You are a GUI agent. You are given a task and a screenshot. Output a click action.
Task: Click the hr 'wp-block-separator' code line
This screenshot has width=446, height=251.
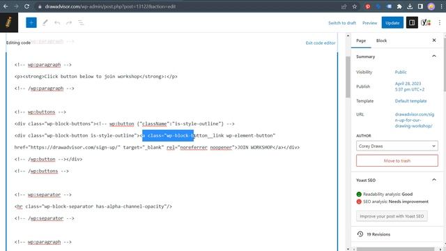pyautogui.click(x=93, y=206)
